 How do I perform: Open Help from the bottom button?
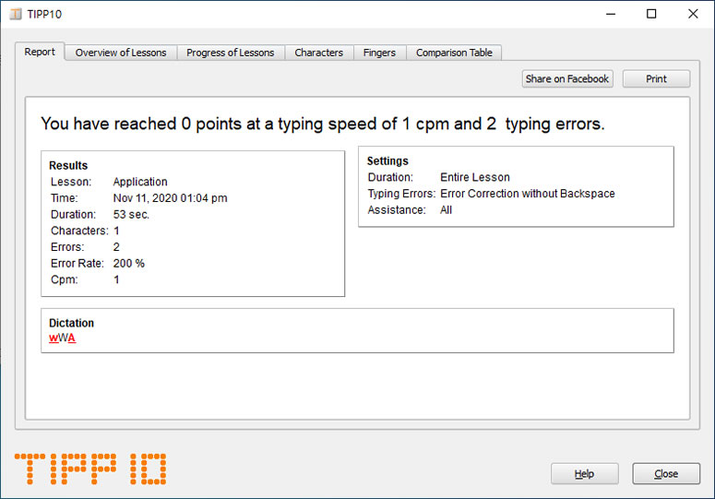[x=585, y=474]
